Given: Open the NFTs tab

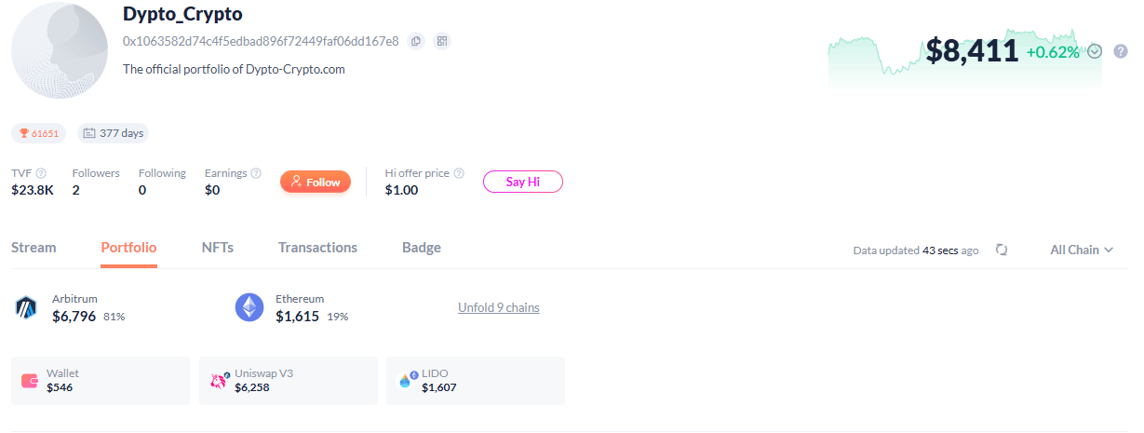Looking at the screenshot, I should (x=218, y=248).
